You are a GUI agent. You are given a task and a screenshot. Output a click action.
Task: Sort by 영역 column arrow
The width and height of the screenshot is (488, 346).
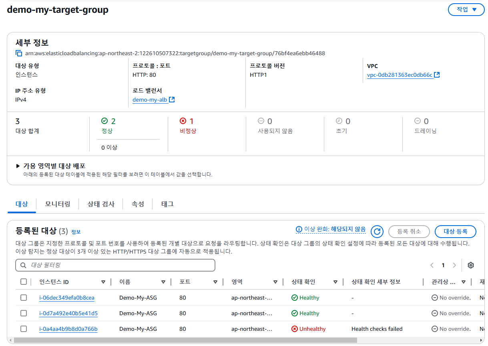pyautogui.click(x=275, y=282)
